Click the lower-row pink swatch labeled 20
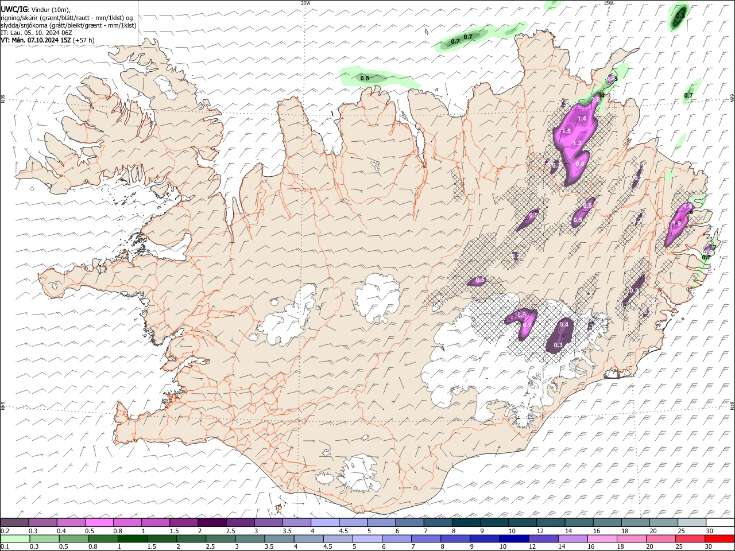This screenshot has height=551, width=735. pos(660,538)
